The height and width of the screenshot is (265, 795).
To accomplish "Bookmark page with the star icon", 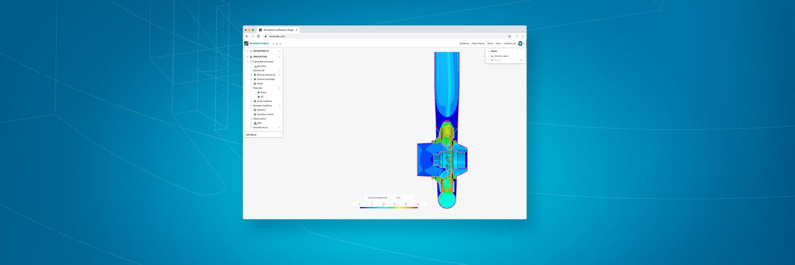I will point(509,37).
